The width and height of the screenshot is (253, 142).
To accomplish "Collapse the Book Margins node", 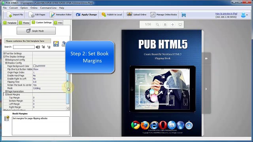I will pyautogui.click(x=6, y=95).
